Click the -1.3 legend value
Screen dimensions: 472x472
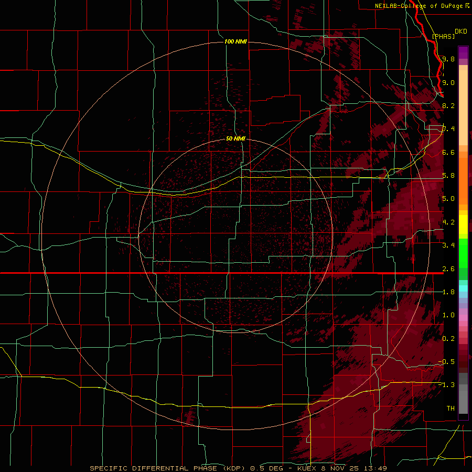(x=446, y=385)
